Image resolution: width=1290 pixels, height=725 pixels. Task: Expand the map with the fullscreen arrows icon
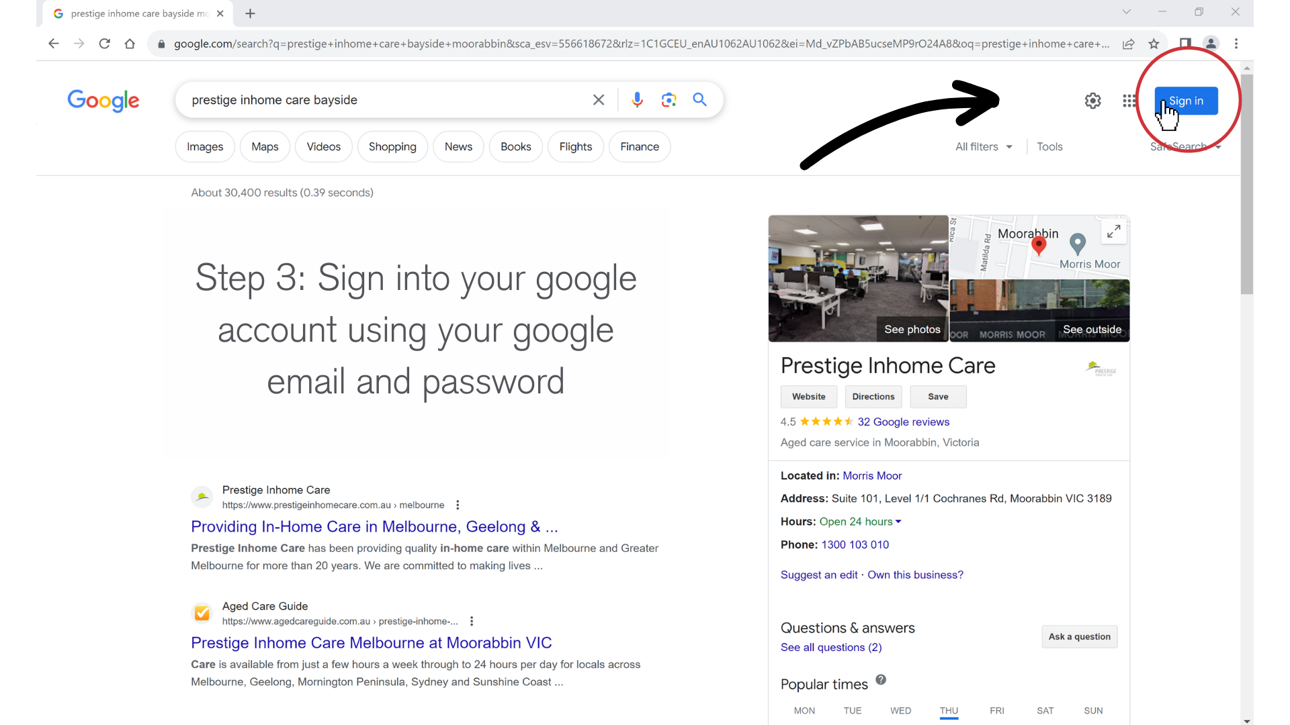[x=1114, y=232]
